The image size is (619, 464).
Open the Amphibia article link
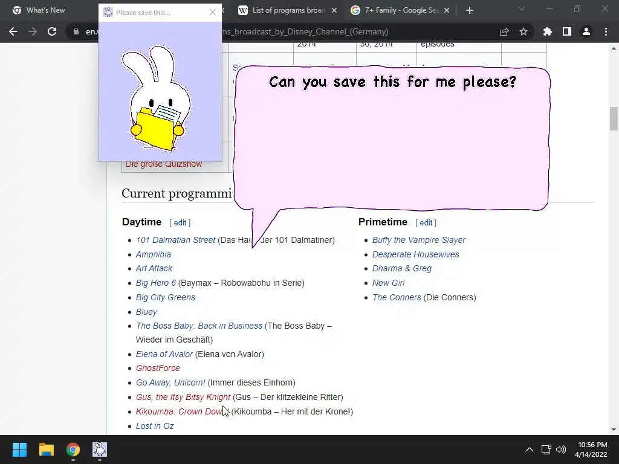coord(153,254)
